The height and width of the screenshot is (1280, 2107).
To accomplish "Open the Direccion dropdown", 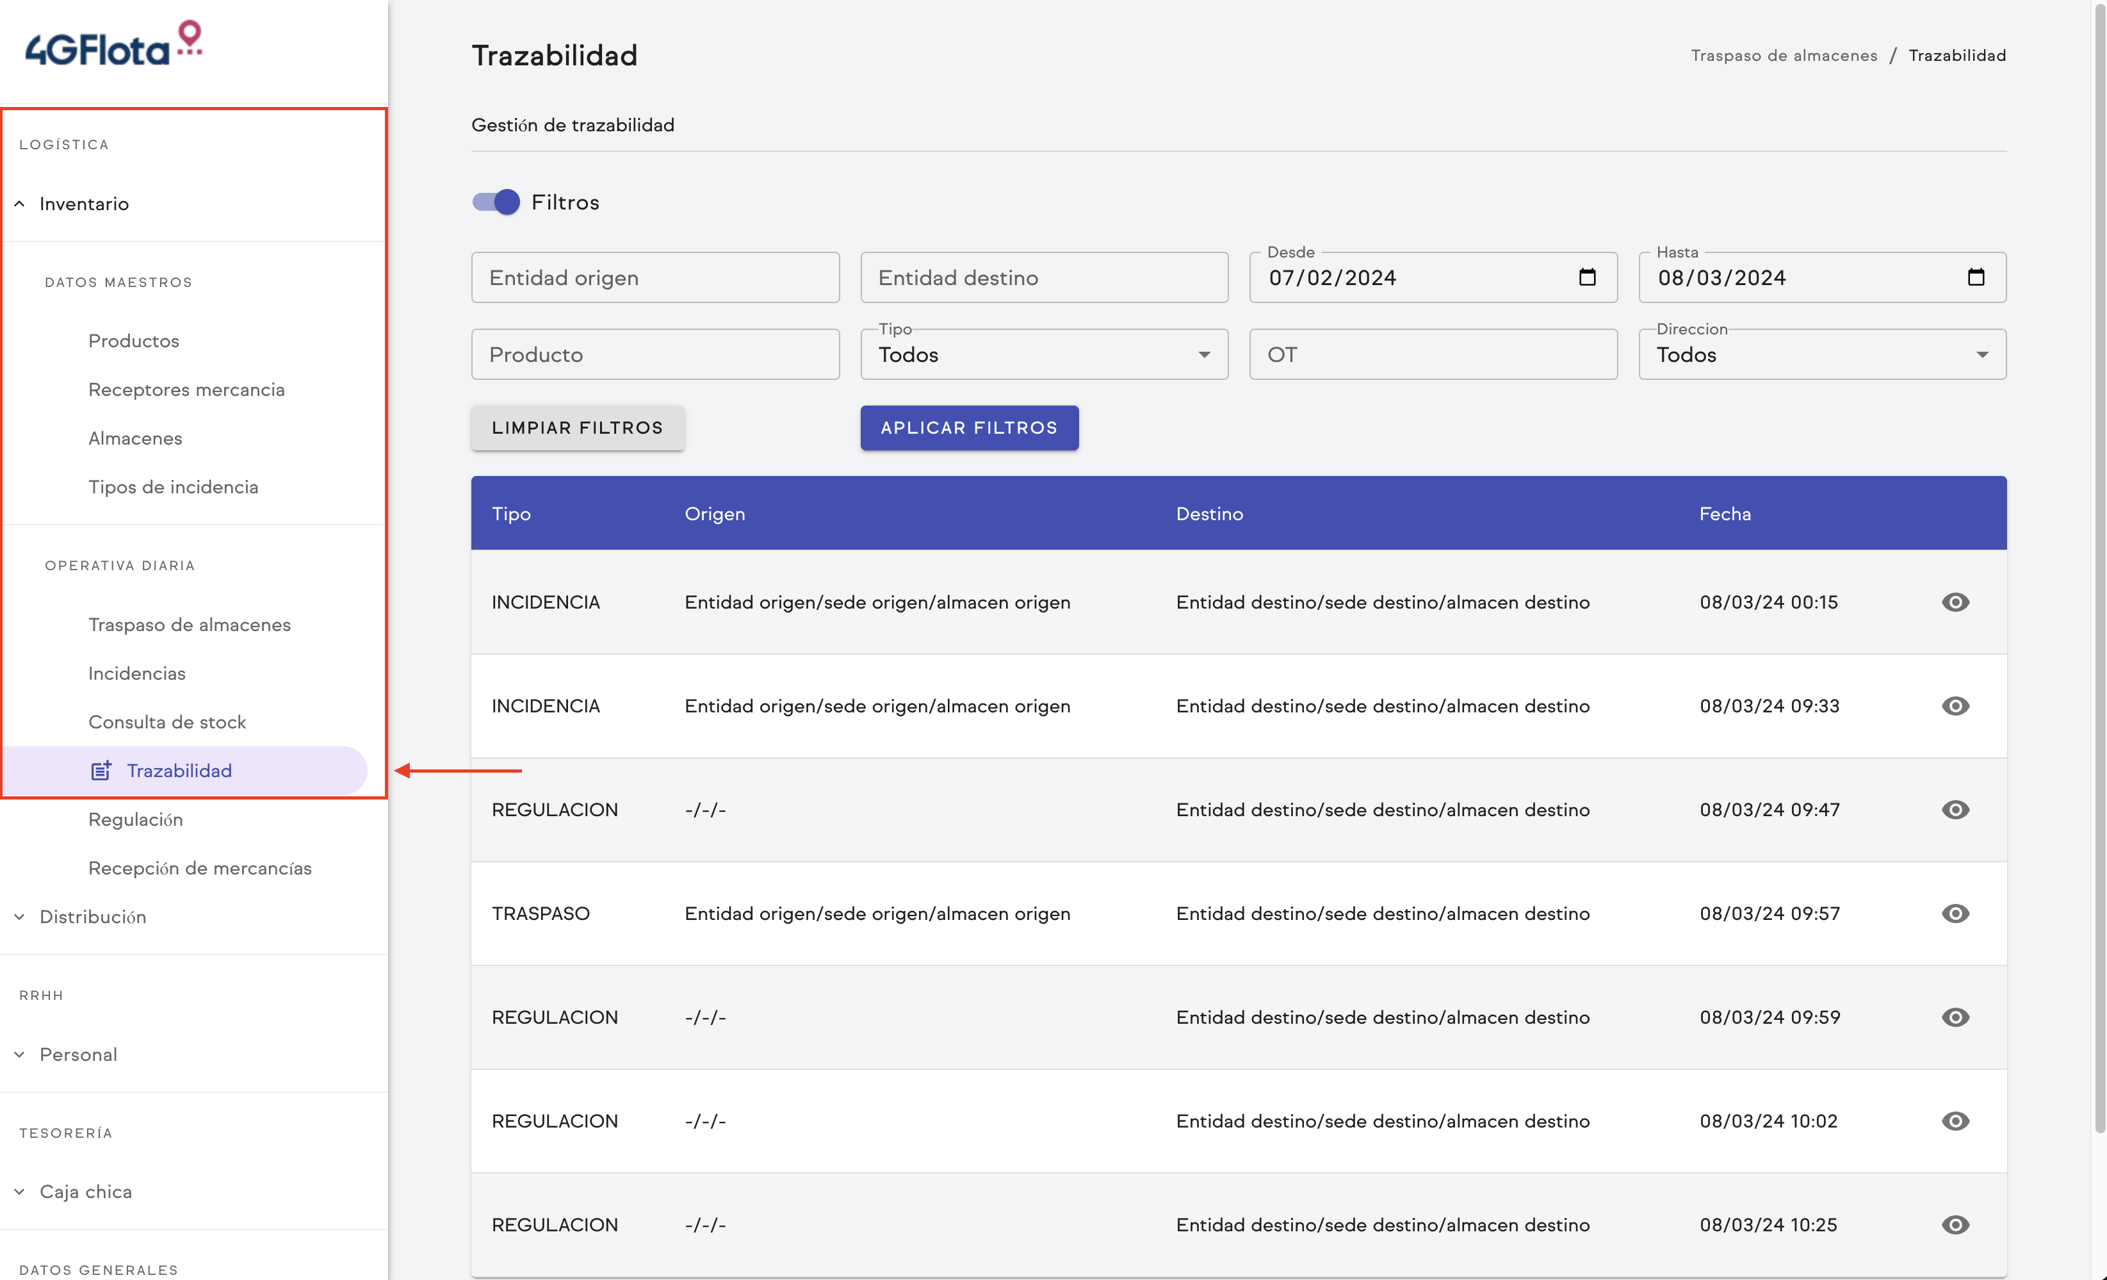I will pyautogui.click(x=1821, y=355).
